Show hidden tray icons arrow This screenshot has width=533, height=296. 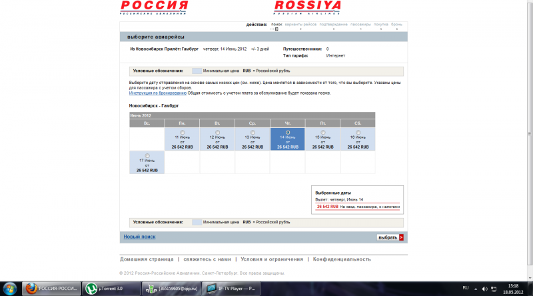(x=476, y=289)
